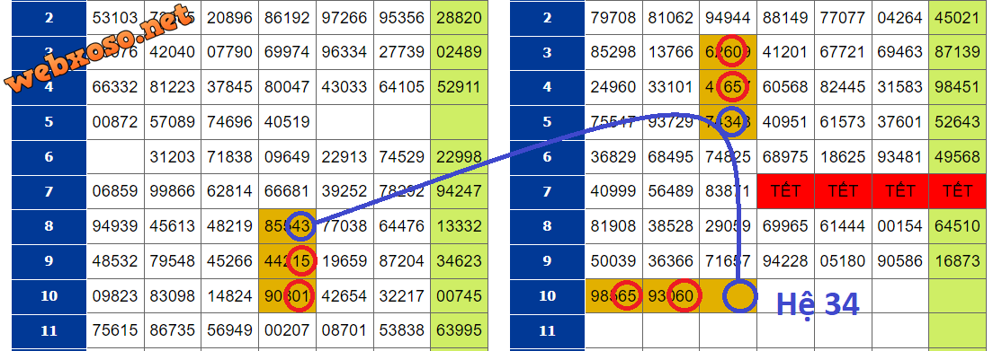
Task: Click number 77038
Action: [344, 226]
